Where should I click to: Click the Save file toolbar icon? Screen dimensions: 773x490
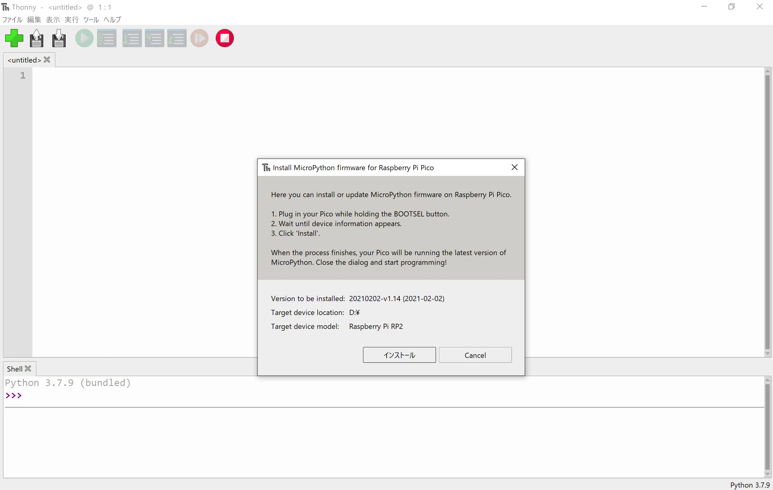[x=59, y=38]
